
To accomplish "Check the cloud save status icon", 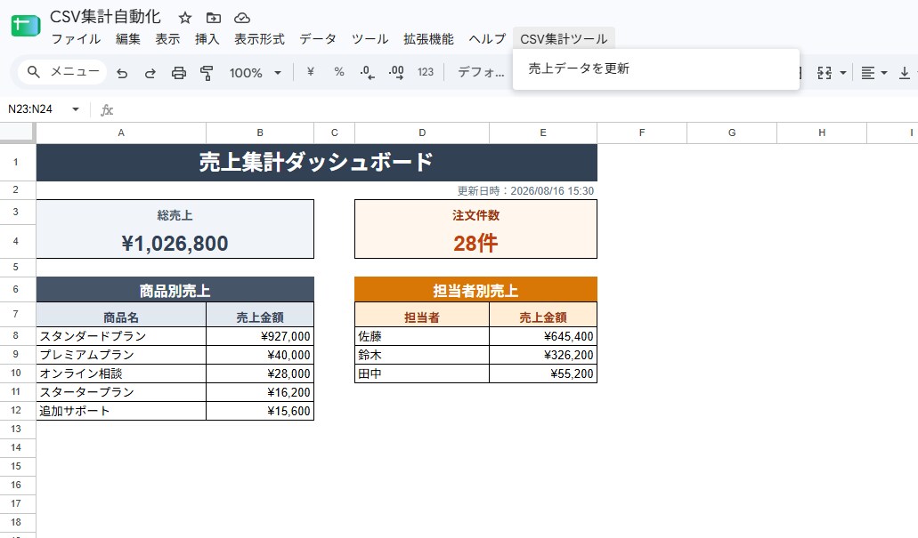I will click(x=242, y=18).
